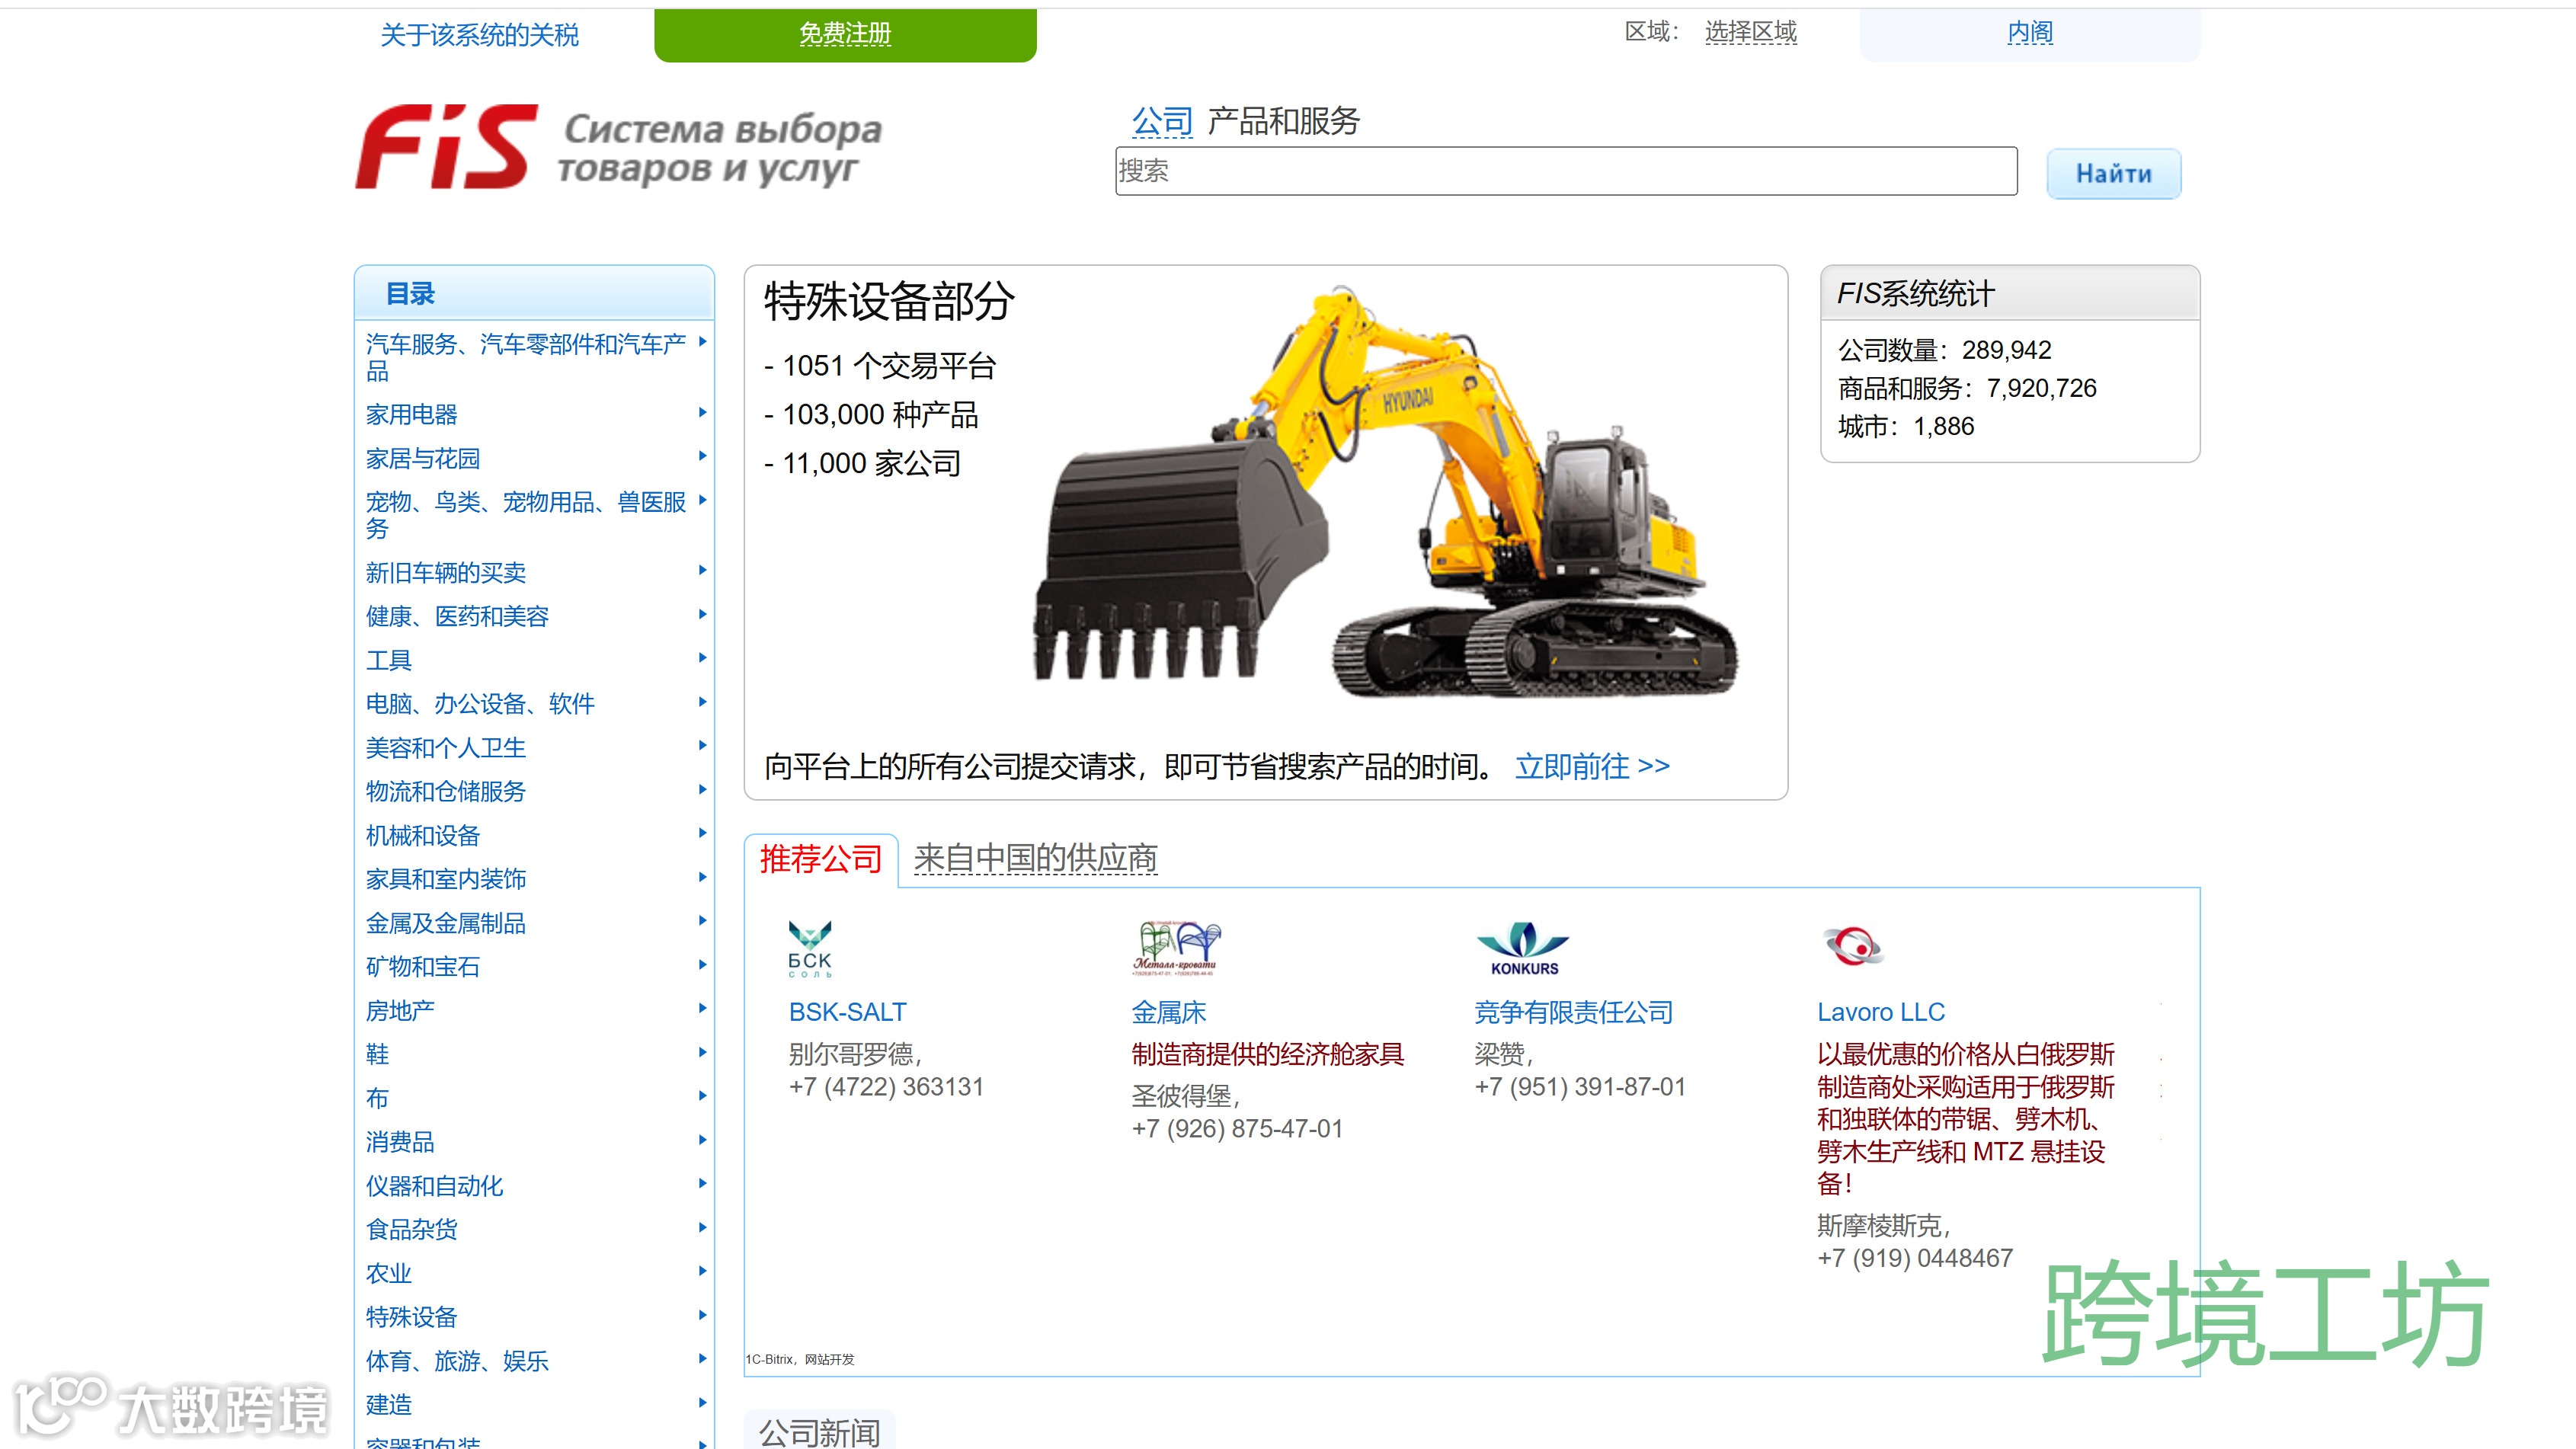This screenshot has width=2576, height=1449.
Task: Switch to the 来自中国的供应商 tab
Action: tap(1035, 858)
